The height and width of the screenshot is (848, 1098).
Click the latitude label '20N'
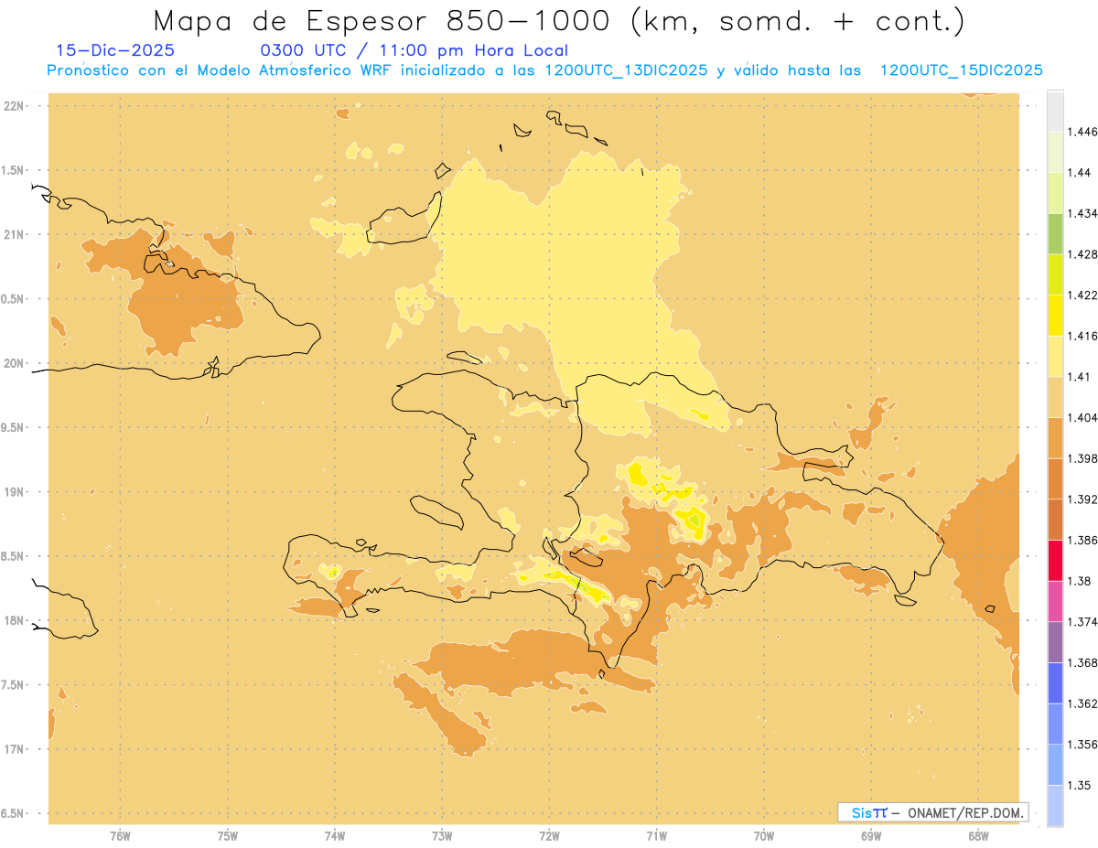click(x=14, y=363)
